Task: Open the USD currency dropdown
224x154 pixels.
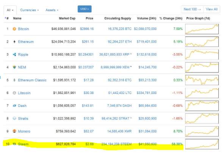Action: point(85,9)
